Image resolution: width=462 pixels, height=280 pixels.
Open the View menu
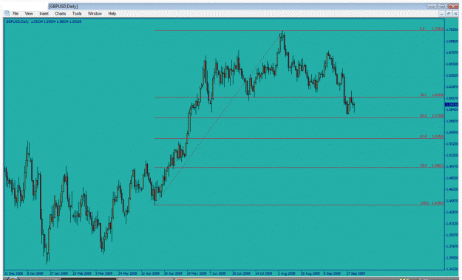[29, 13]
